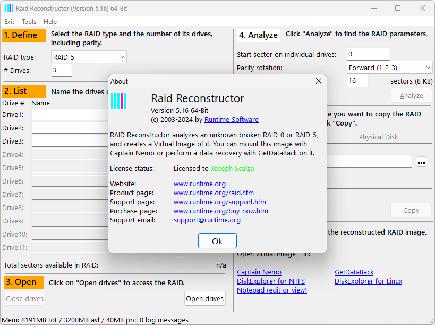Click the Open drives button
Image resolution: width=435 pixels, height=325 pixels.
pyautogui.click(x=204, y=298)
